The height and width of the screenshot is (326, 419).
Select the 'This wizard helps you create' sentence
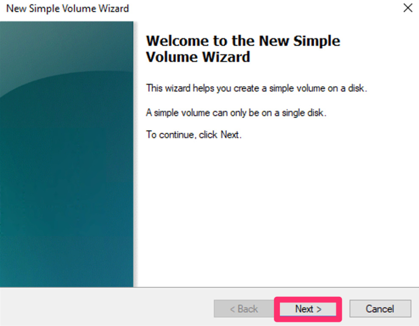(x=256, y=88)
